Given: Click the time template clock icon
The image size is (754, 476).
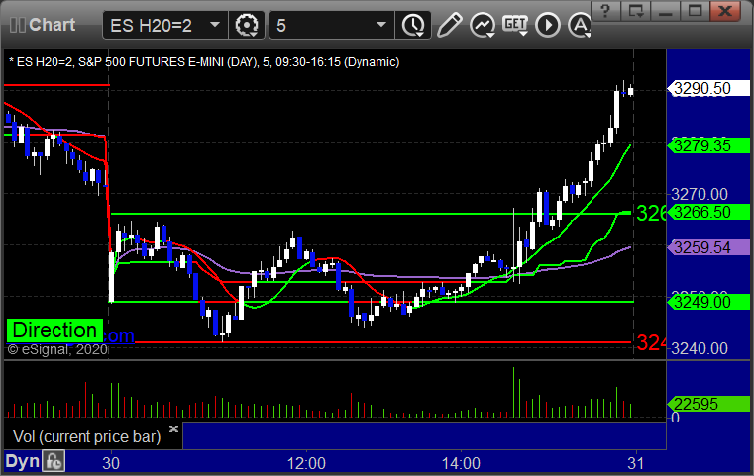Looking at the screenshot, I should click(411, 23).
